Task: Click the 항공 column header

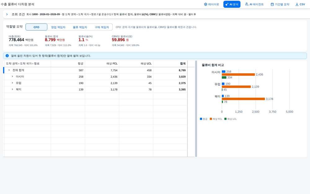Action: [68, 64]
